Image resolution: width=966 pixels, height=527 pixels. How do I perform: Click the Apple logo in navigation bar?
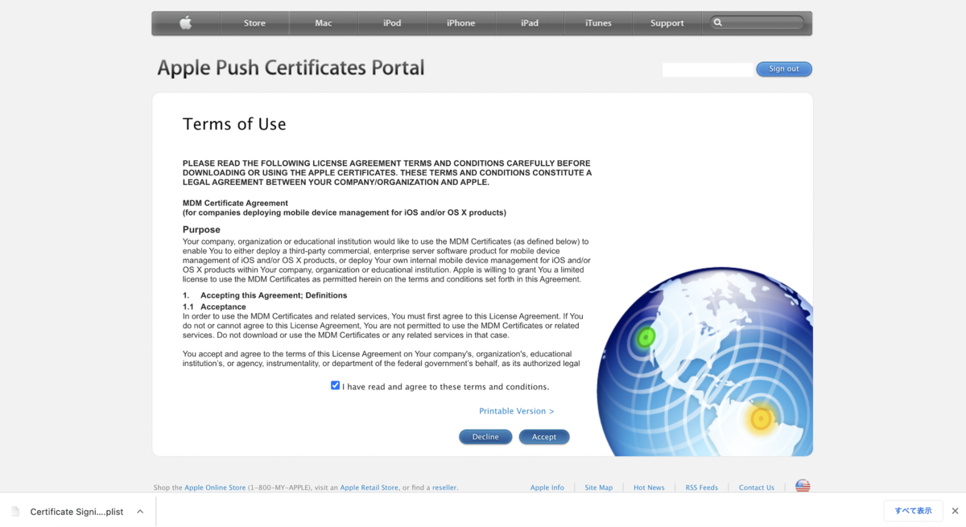click(x=185, y=23)
